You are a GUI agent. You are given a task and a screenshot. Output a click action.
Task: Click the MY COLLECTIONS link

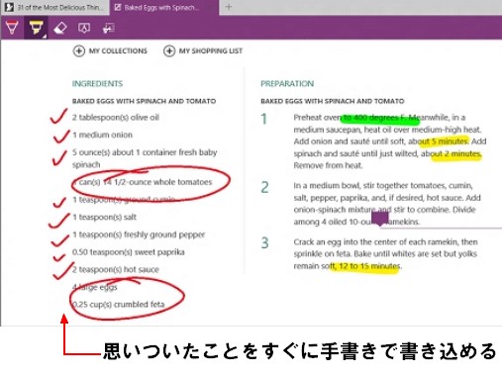pyautogui.click(x=118, y=51)
